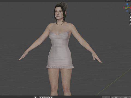Jump to the start frame
The width and height of the screenshot is (131, 98).
(x=40, y=97)
